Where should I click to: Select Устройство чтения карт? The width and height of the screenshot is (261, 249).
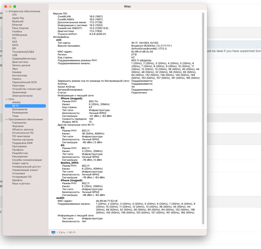pos(27,89)
